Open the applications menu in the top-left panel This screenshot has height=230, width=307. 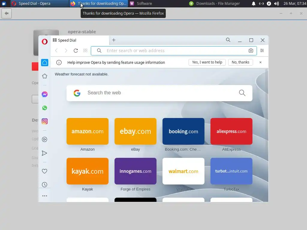(4, 4)
